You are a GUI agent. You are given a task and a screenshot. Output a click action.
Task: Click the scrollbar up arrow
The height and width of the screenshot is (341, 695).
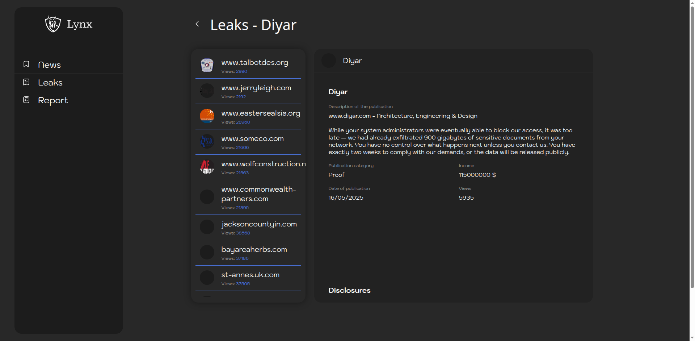pos(692,3)
